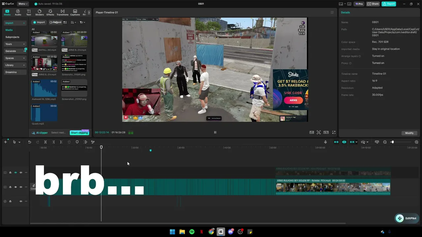Open the sort options dropdown
Image resolution: width=422 pixels, height=237 pixels.
[73, 22]
